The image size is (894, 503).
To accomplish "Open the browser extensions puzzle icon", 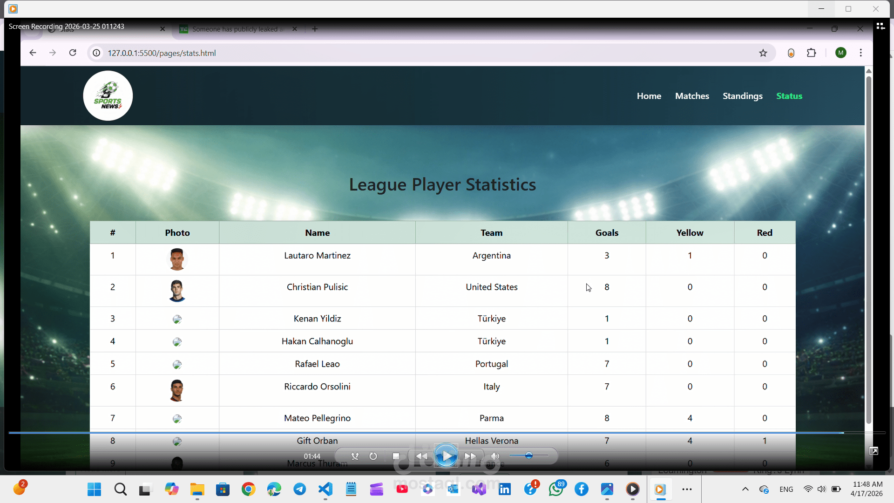I will click(812, 53).
